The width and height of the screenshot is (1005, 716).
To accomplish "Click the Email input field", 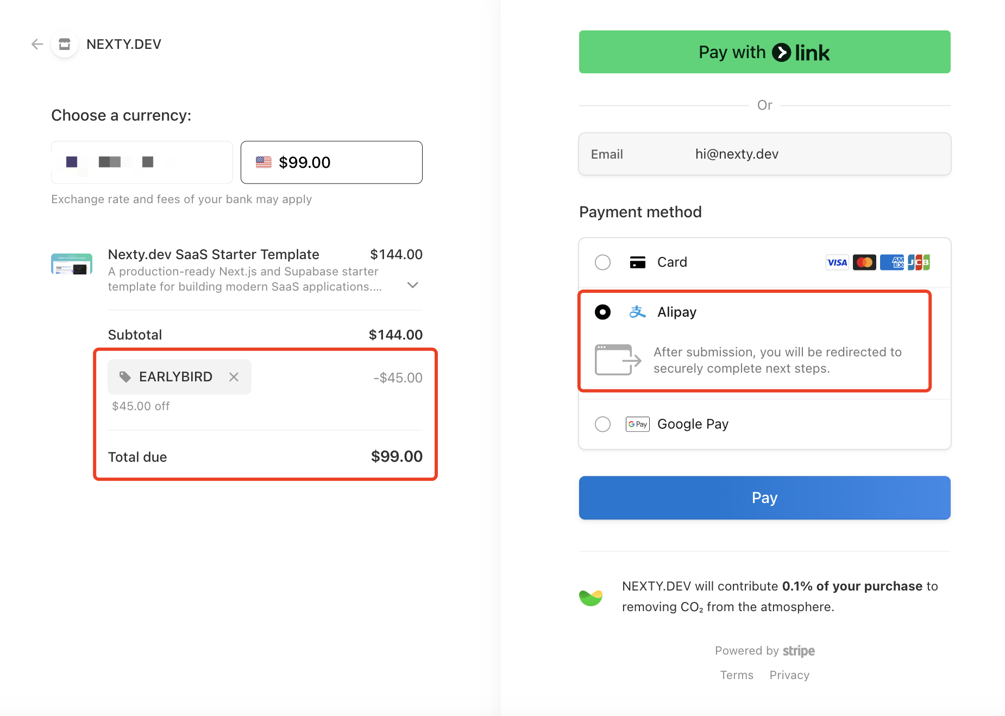I will tap(764, 154).
